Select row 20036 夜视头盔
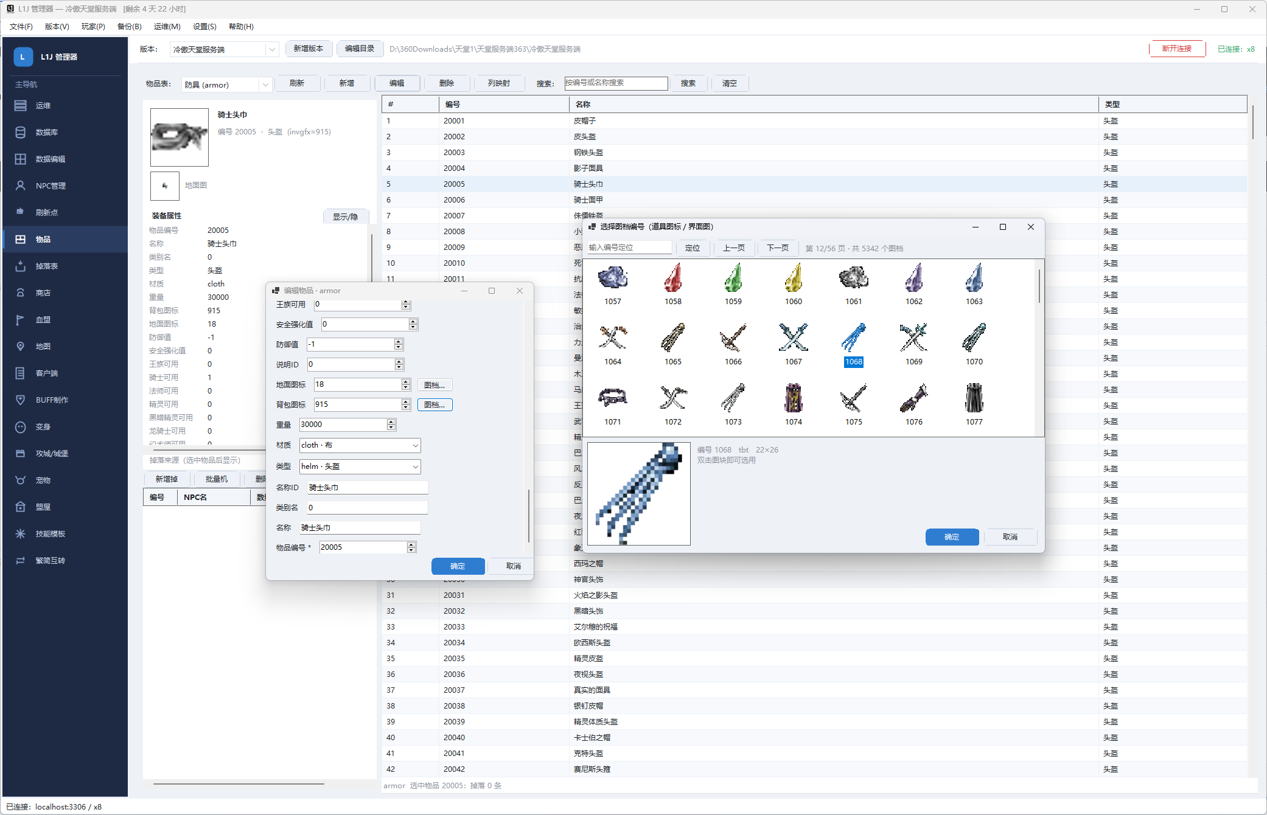Screen dimensions: 1267x815 [814, 674]
